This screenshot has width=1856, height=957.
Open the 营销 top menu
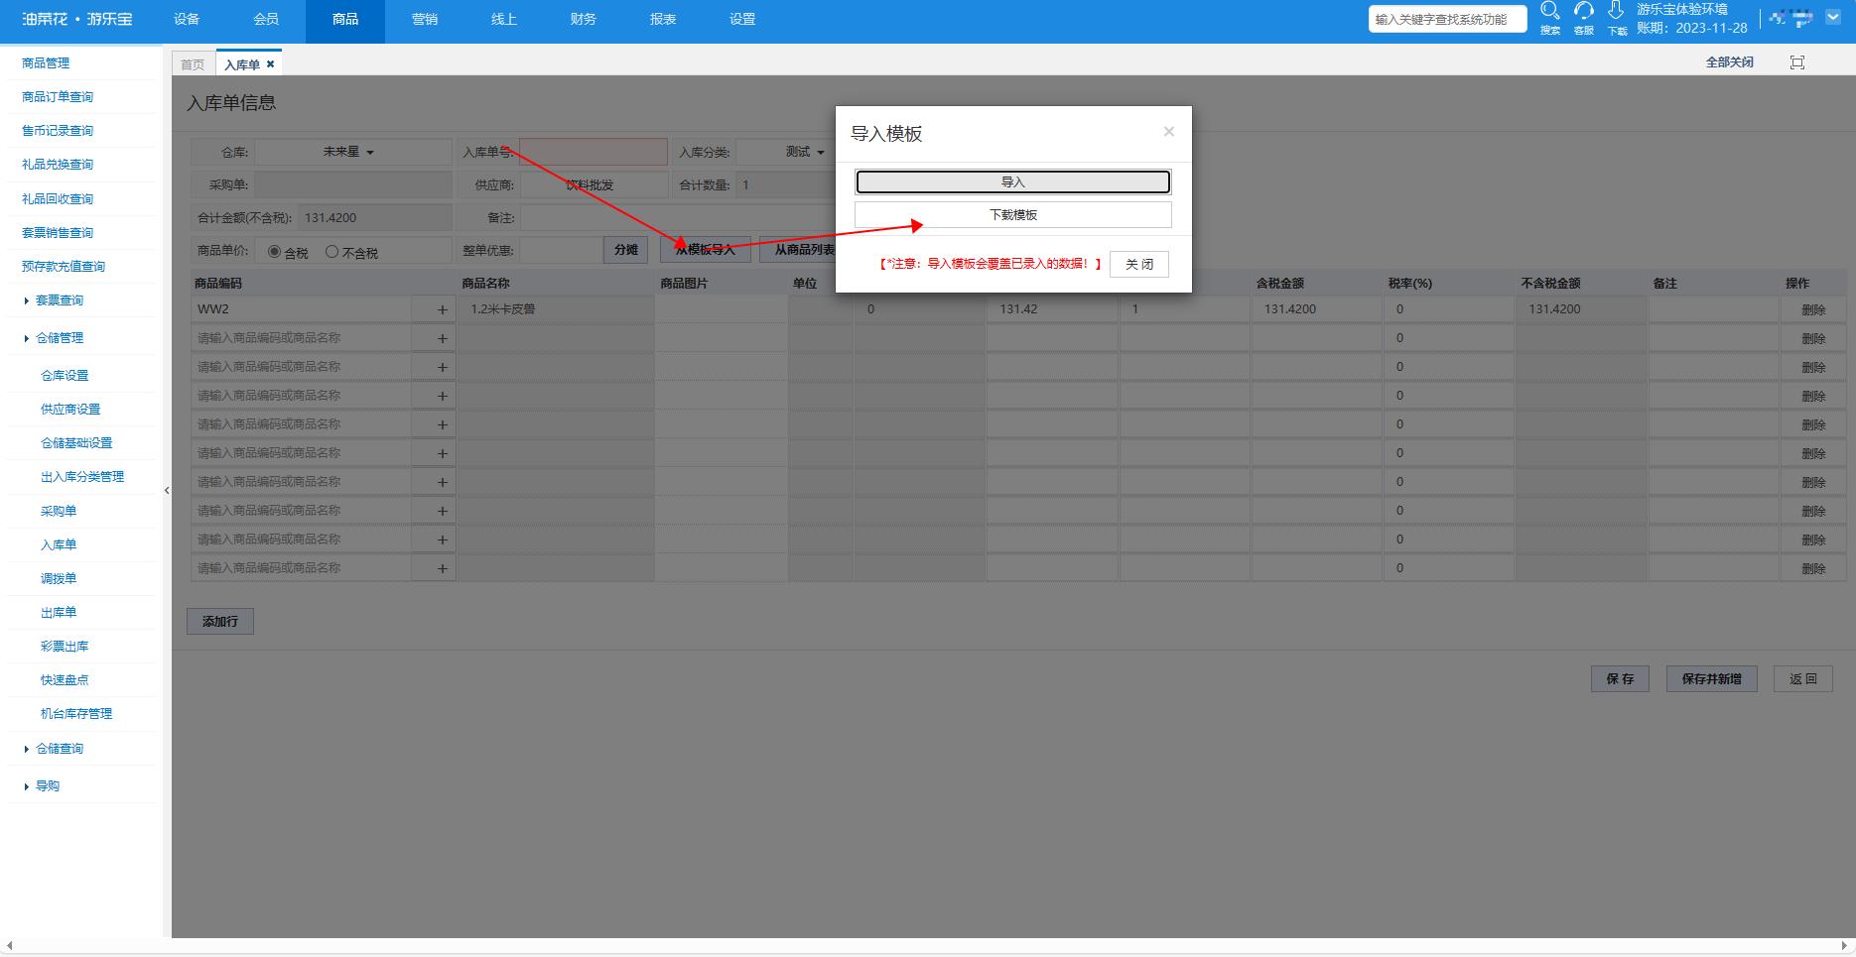click(x=425, y=20)
